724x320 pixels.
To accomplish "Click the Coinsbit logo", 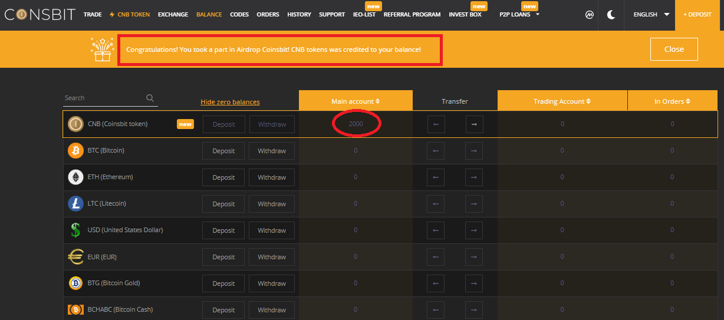I will pos(40,14).
